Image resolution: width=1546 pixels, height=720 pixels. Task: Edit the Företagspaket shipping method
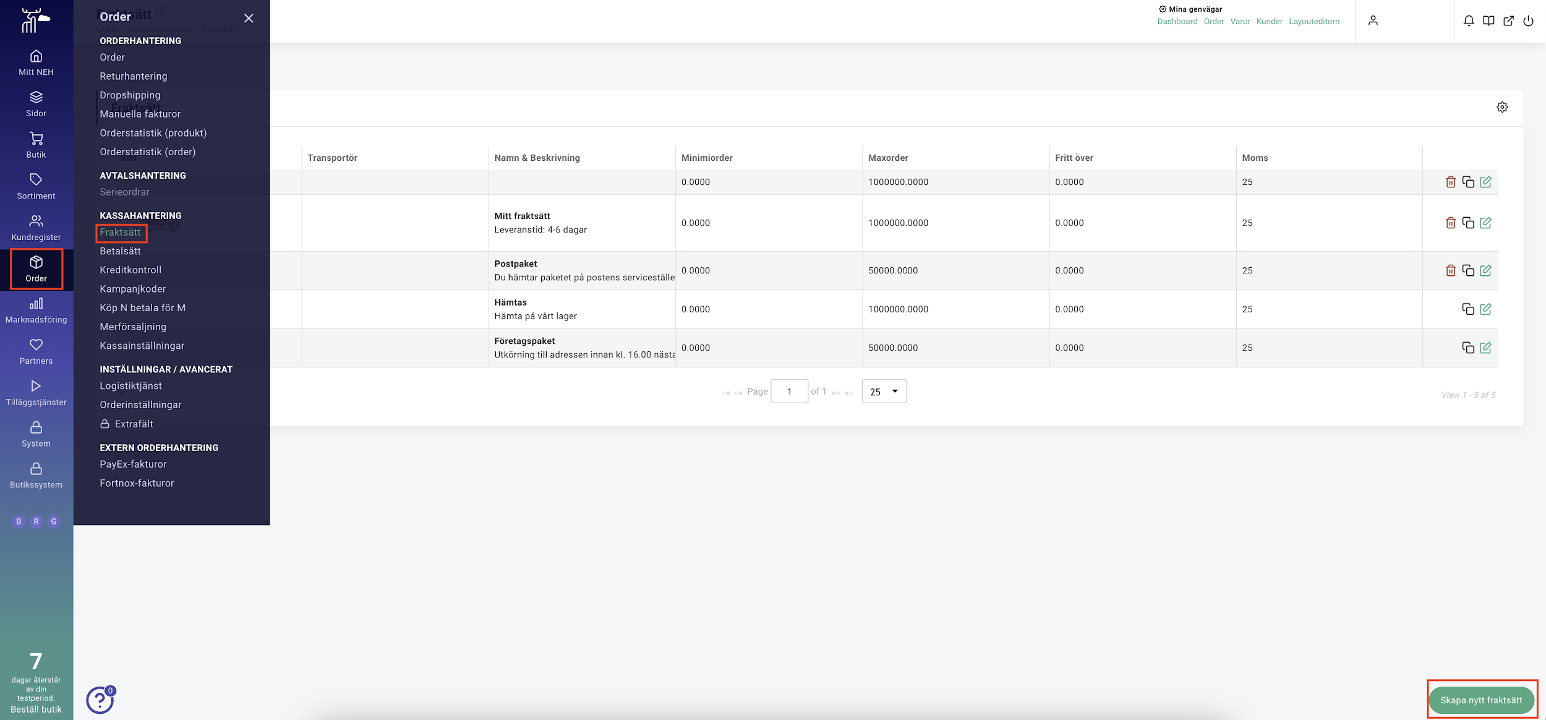pyautogui.click(x=1485, y=348)
